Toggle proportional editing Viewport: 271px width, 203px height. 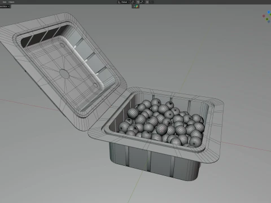[147, 2]
